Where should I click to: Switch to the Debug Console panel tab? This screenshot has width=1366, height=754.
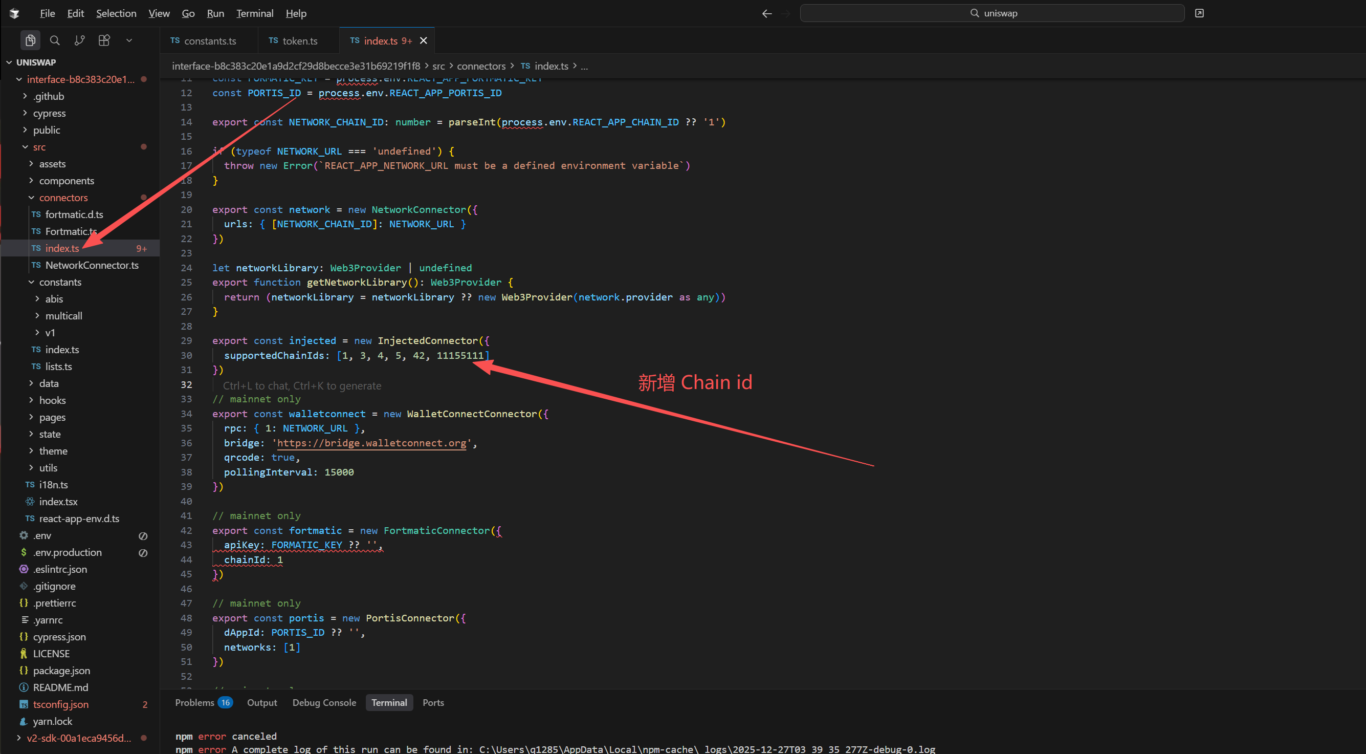324,702
